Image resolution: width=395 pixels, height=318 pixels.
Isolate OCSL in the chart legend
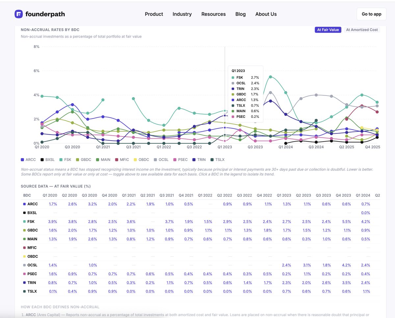coord(161,160)
